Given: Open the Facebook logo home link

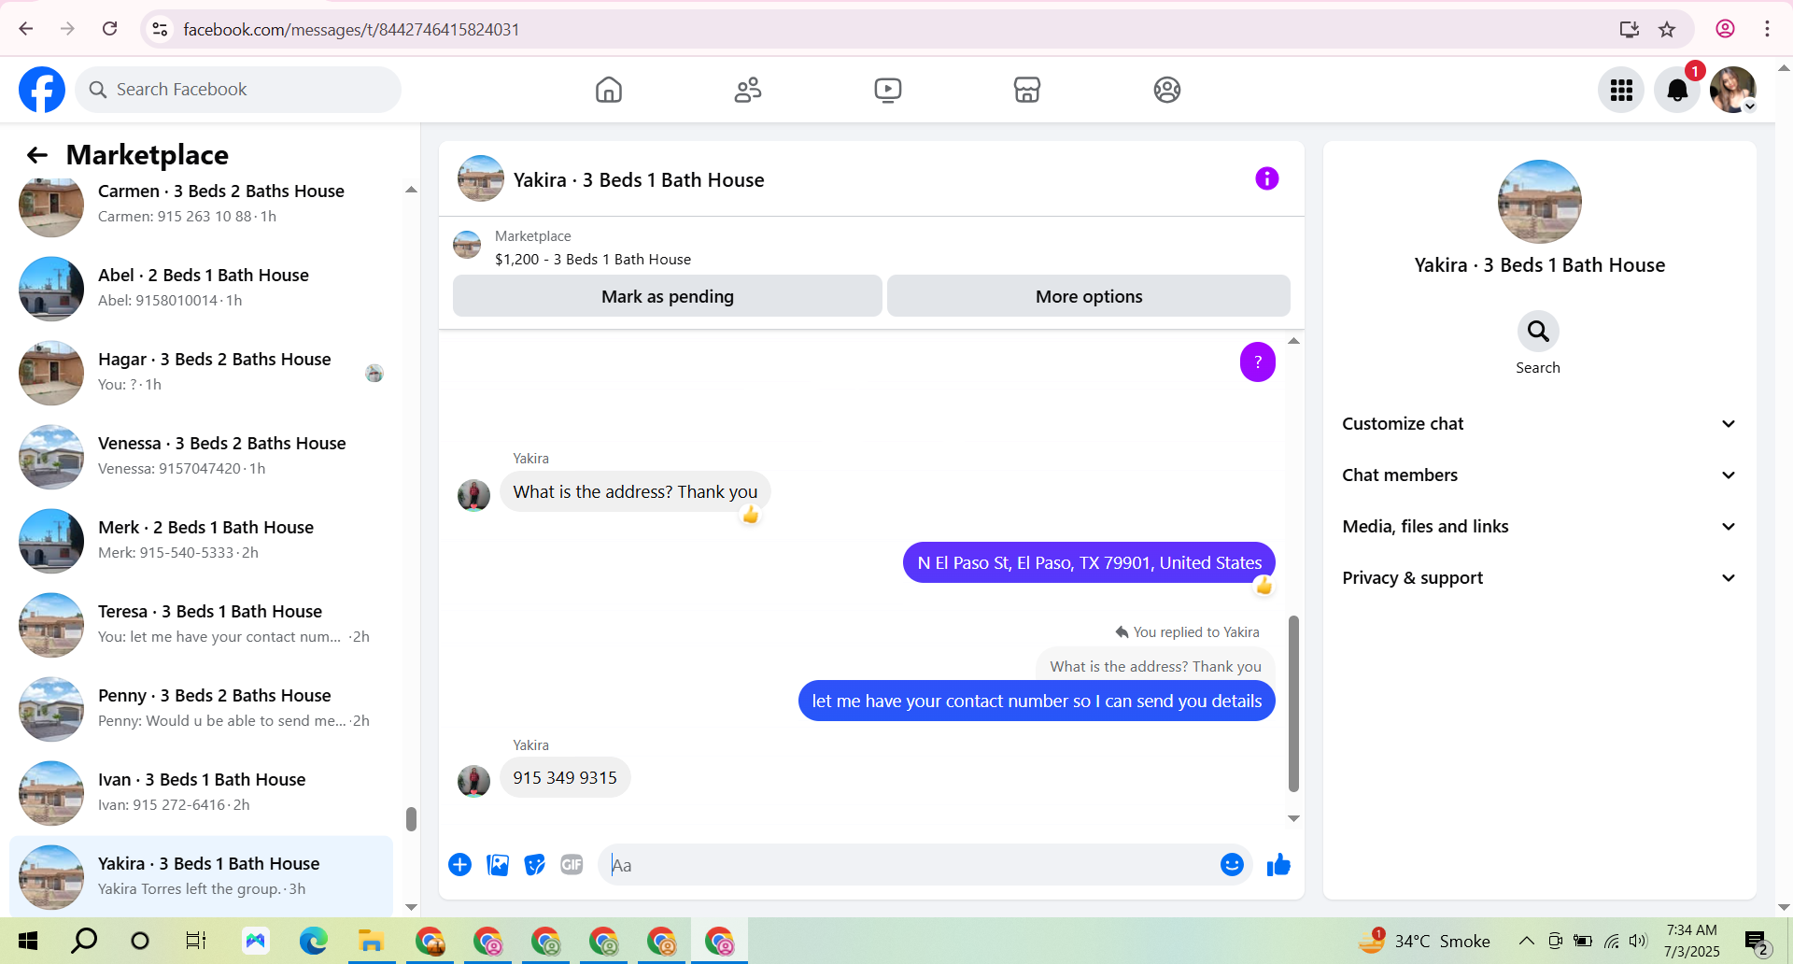Looking at the screenshot, I should [42, 90].
